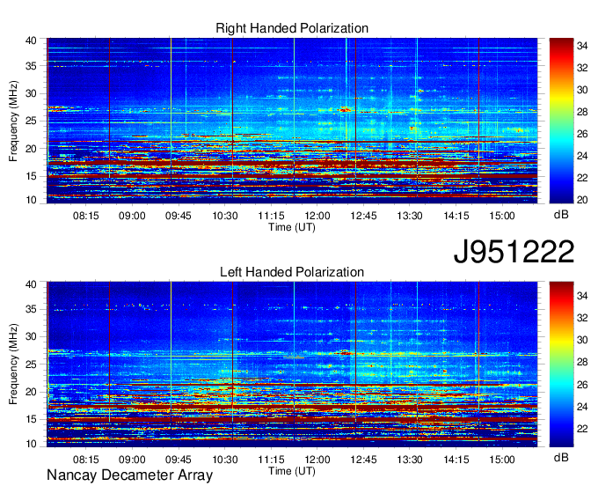Click the 25 MHz tick on top plot
Viewport: 598px width, 486px height.
point(32,121)
